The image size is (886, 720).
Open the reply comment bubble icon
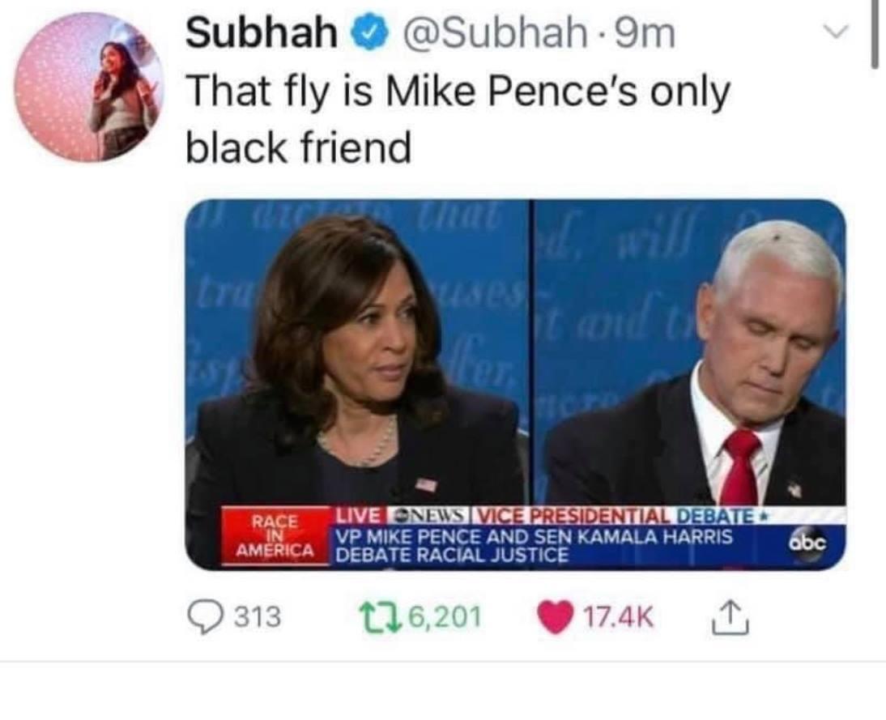205,616
